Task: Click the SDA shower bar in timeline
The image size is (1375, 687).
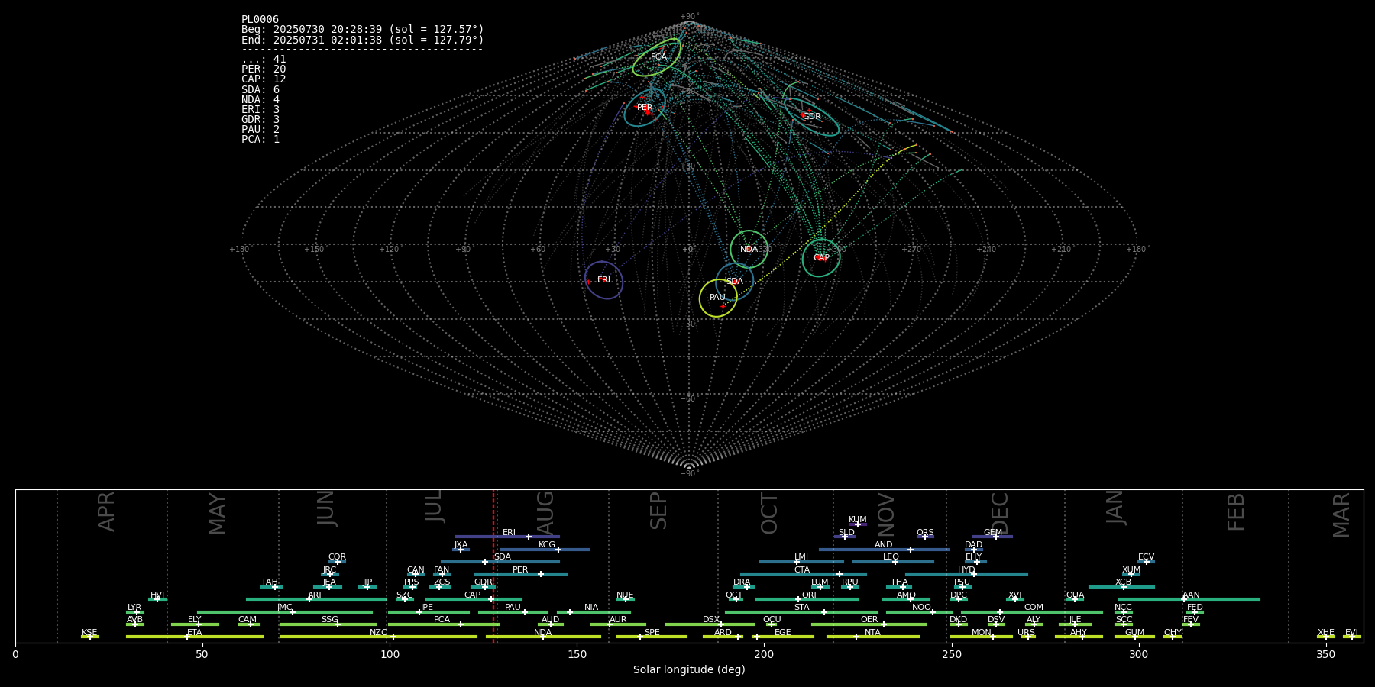Action: click(x=500, y=562)
